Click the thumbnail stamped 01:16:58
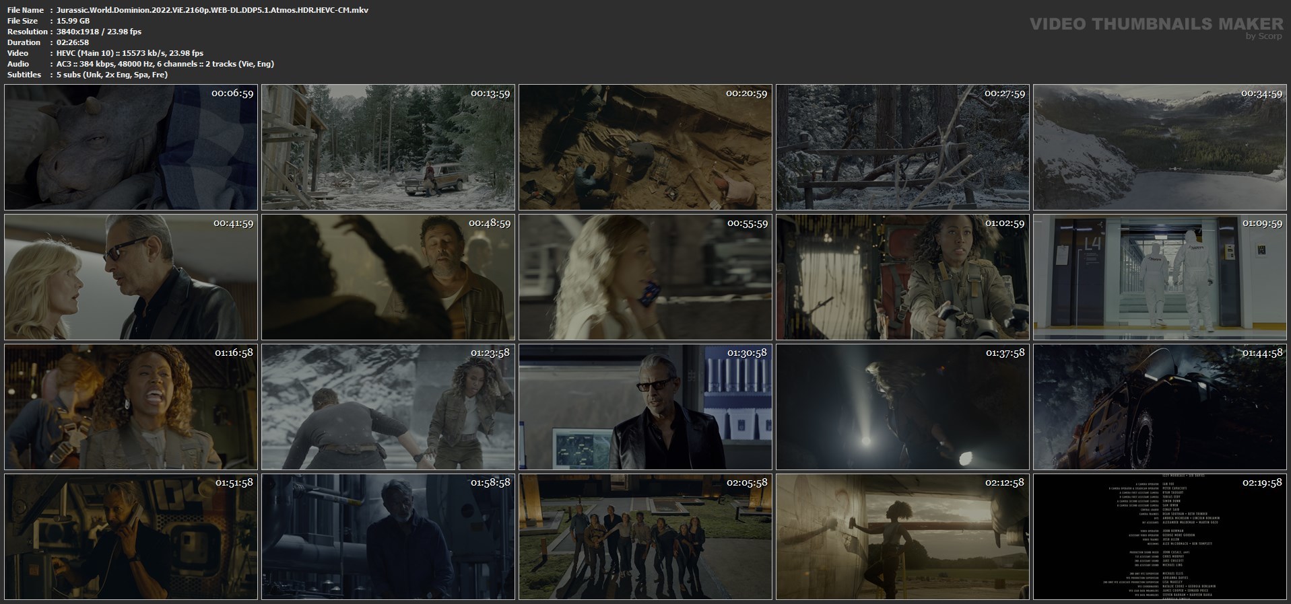Viewport: 1291px width, 604px height. pyautogui.click(x=131, y=407)
